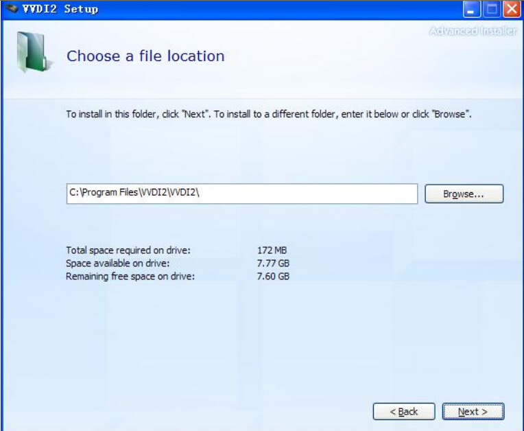Return to previous step with < Back
Screen dimensions: 524x431
tap(404, 411)
